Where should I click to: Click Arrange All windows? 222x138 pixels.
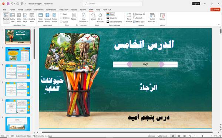point(139,14)
